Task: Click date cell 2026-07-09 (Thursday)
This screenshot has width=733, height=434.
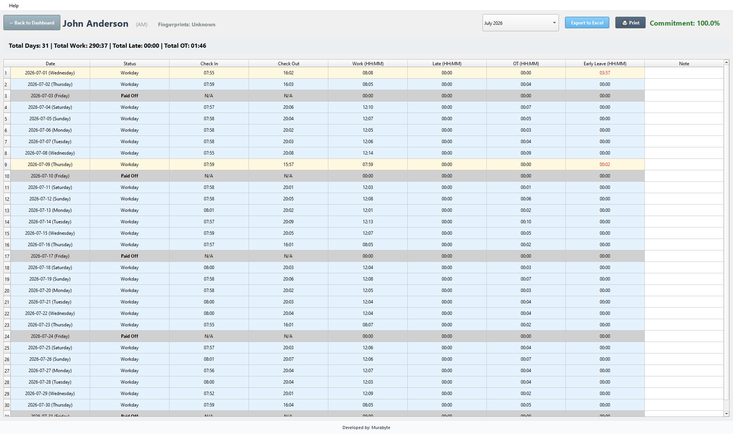Action: pos(50,165)
